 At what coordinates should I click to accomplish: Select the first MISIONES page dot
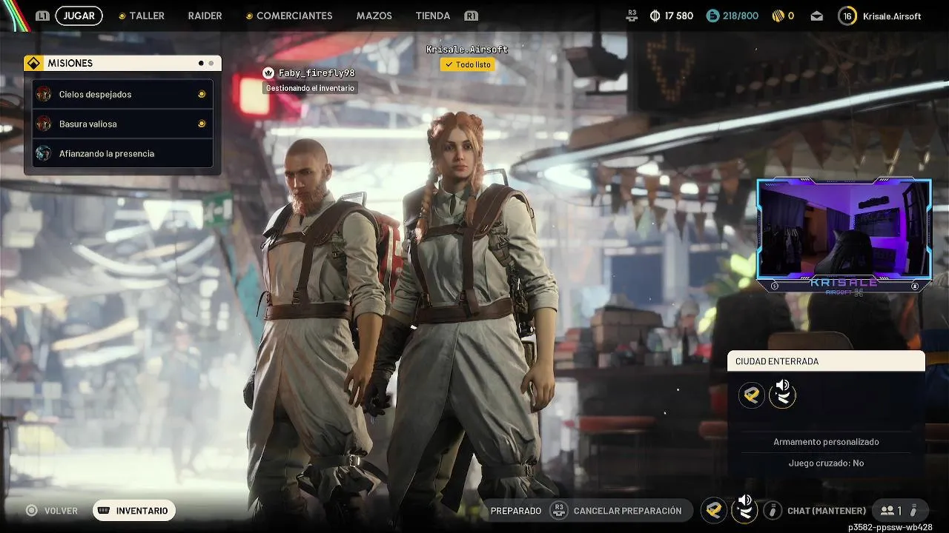(x=201, y=64)
